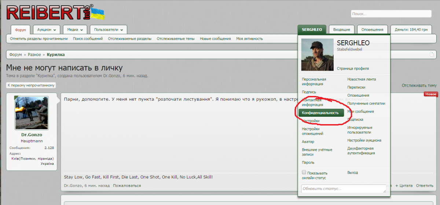Image resolution: width=440 pixels, height=205 pixels.
Task: Click the Разное breadcrumb
Action: pos(34,55)
